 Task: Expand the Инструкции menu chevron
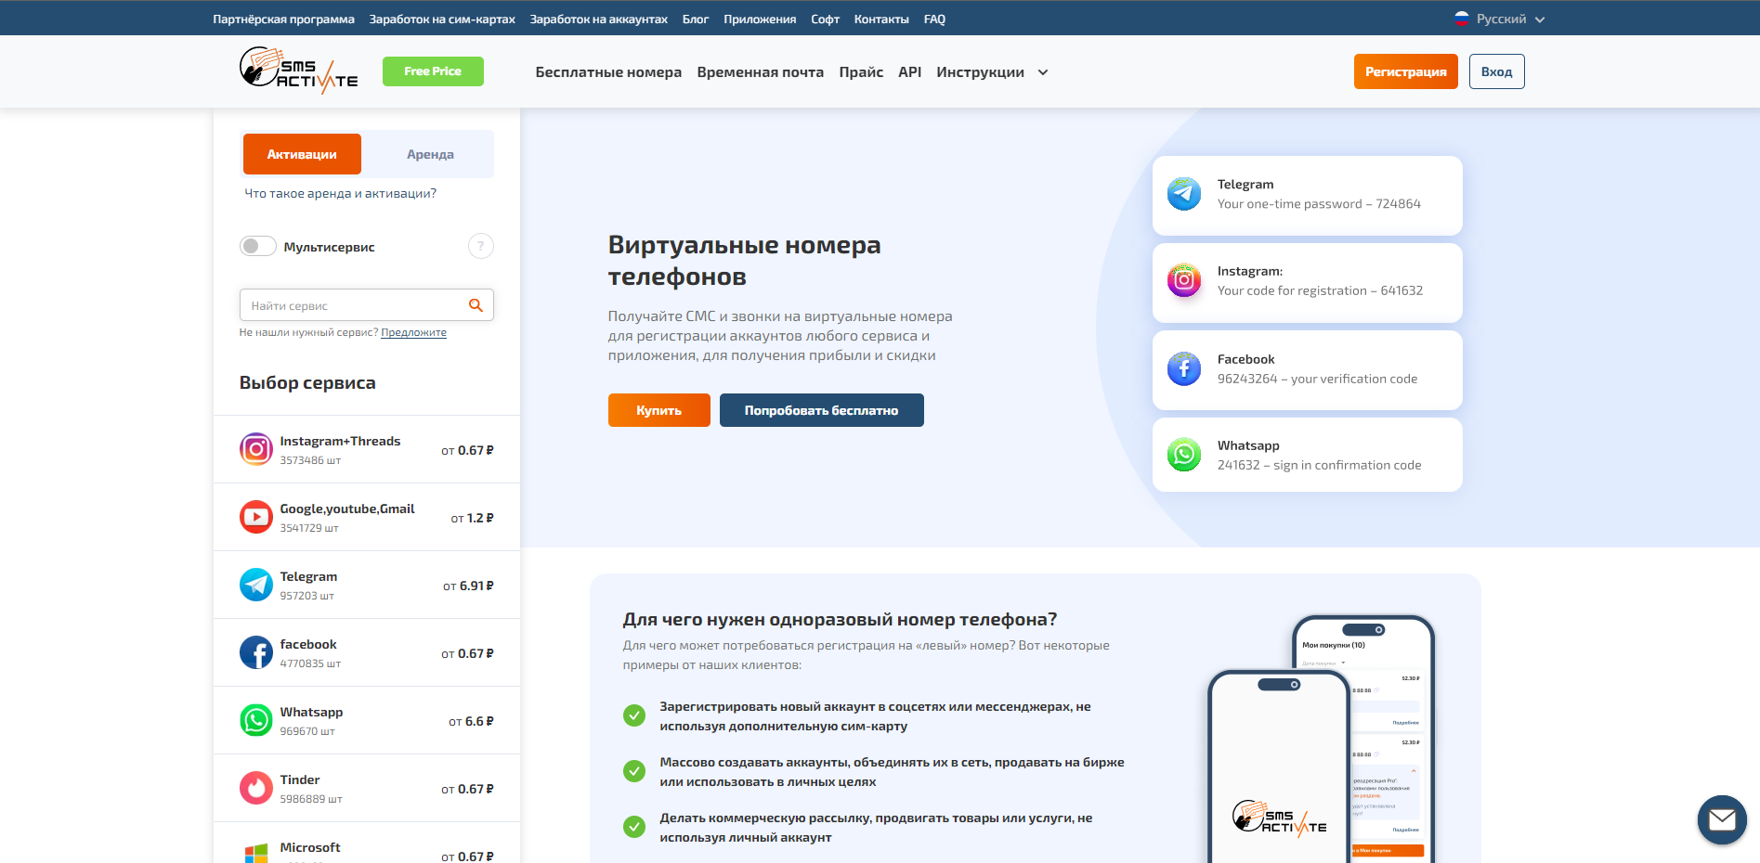pos(1043,72)
